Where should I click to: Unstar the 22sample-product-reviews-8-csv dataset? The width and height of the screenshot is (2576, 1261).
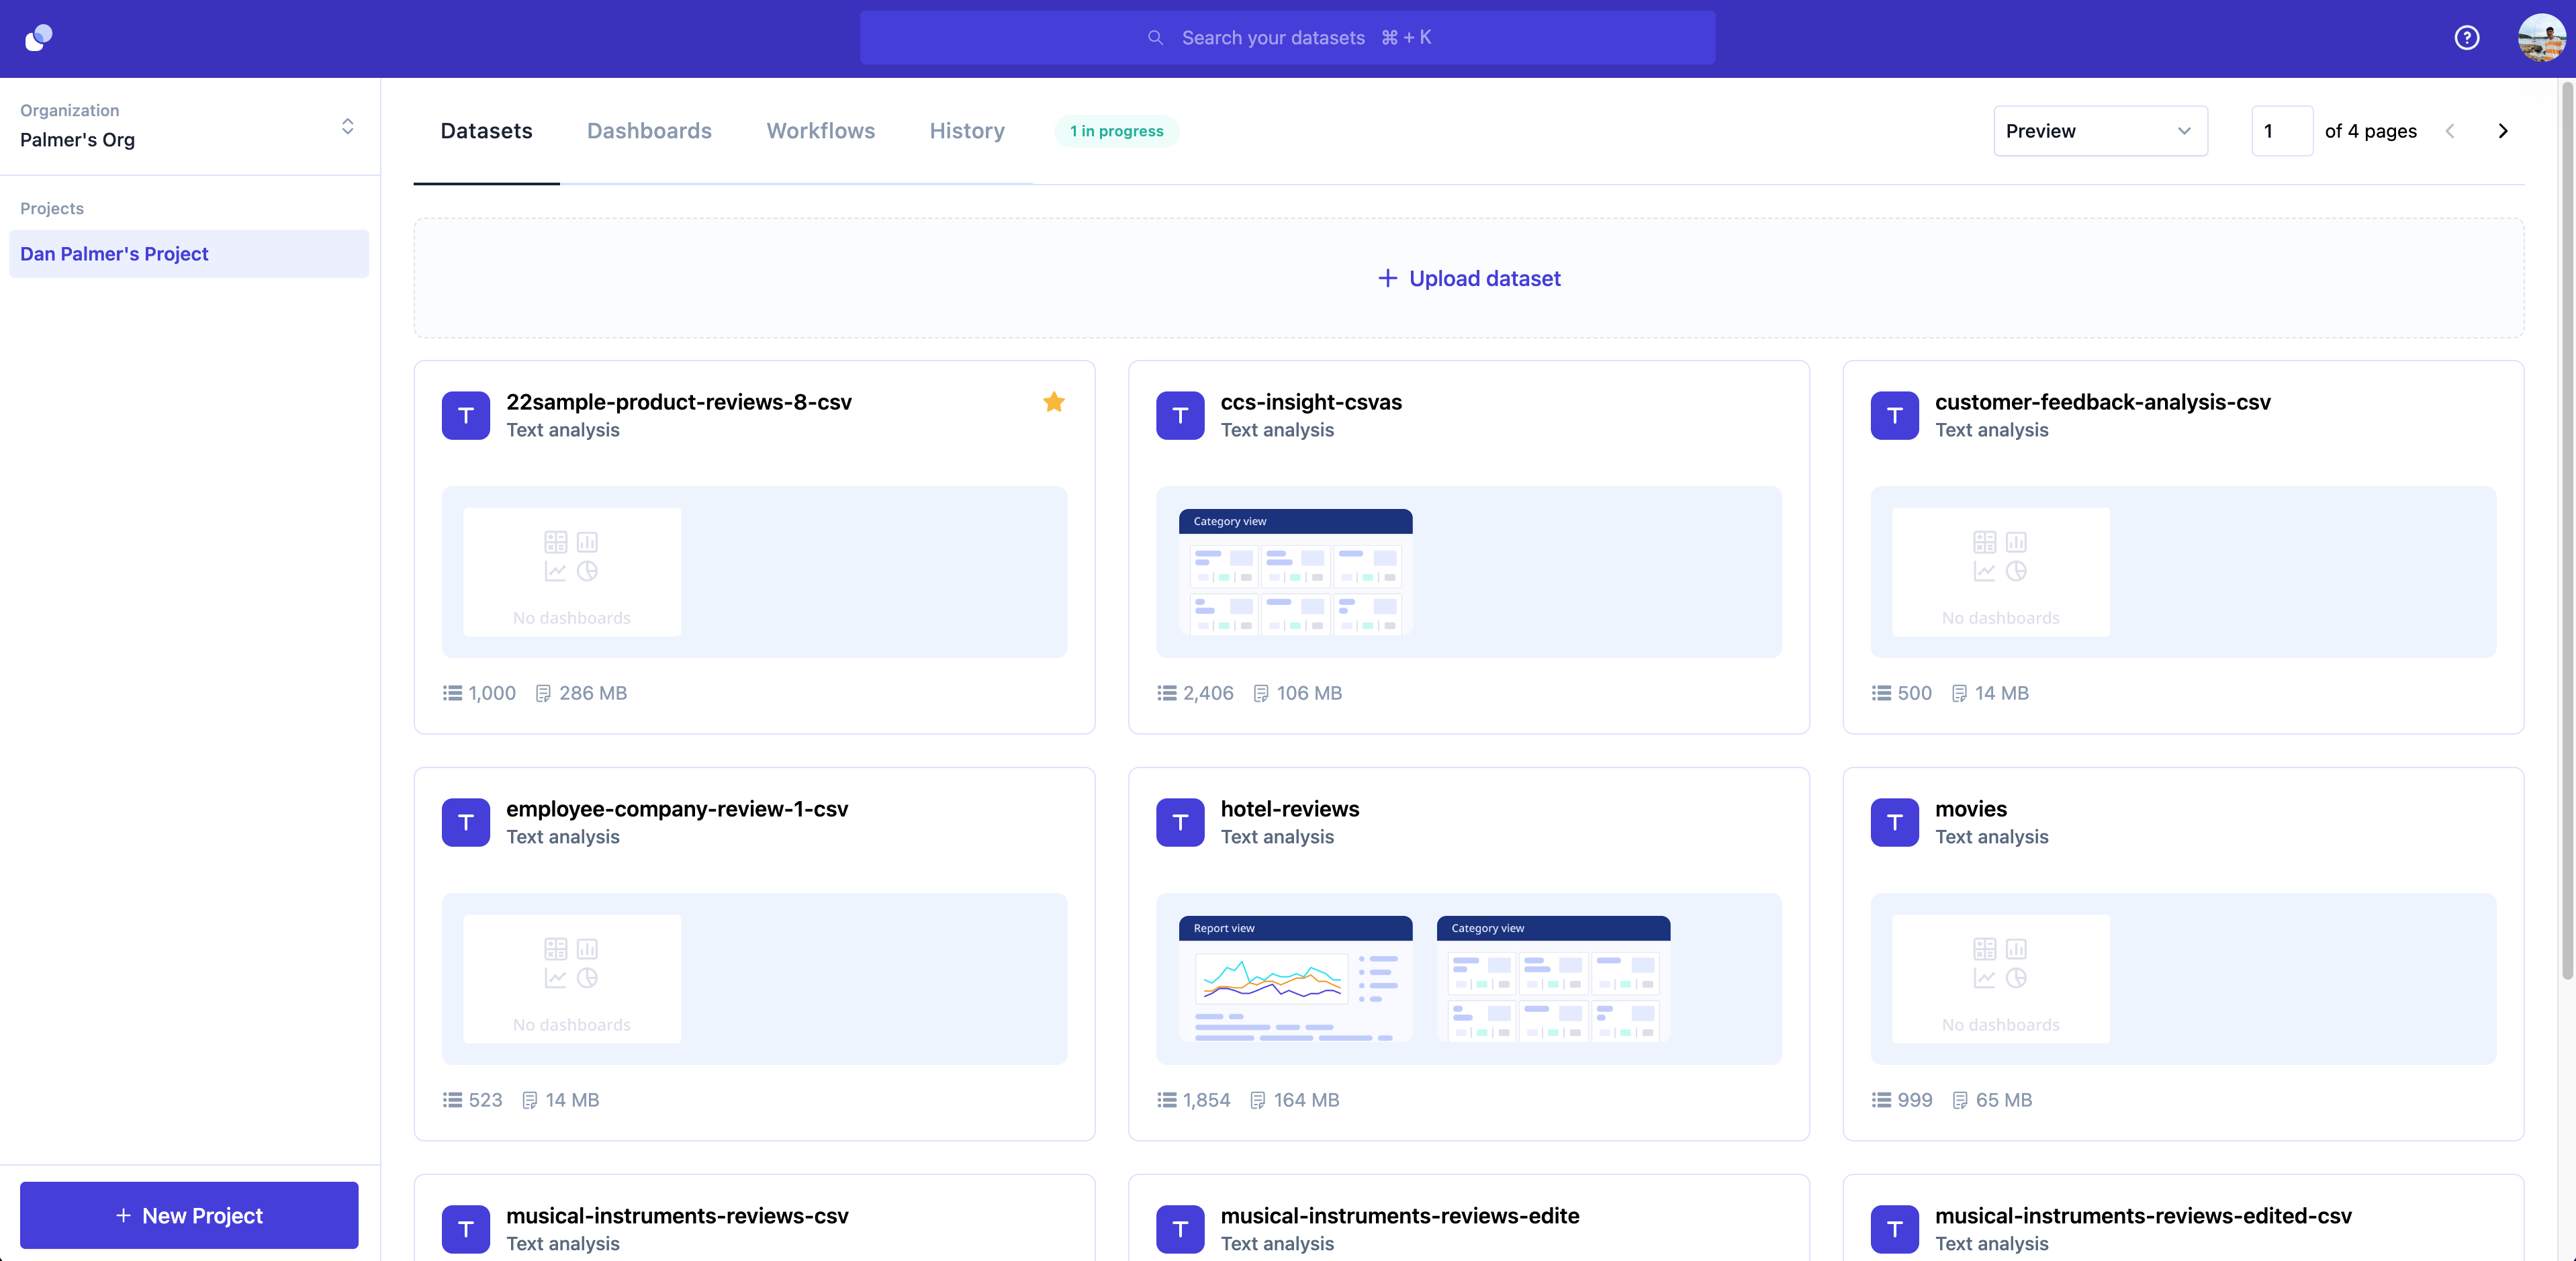tap(1053, 402)
